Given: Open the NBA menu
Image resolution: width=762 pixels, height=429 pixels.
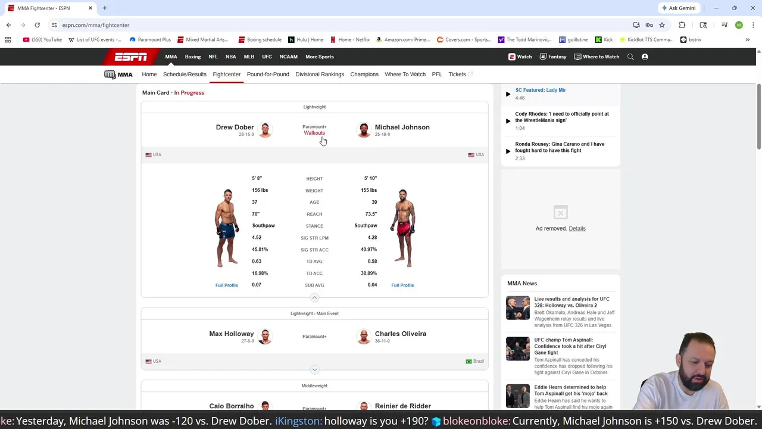Looking at the screenshot, I should click(x=231, y=57).
